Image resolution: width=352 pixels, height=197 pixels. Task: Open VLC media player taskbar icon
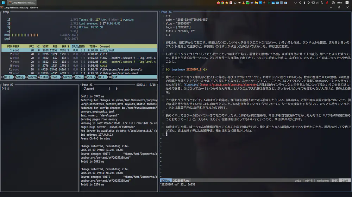click(243, 3)
